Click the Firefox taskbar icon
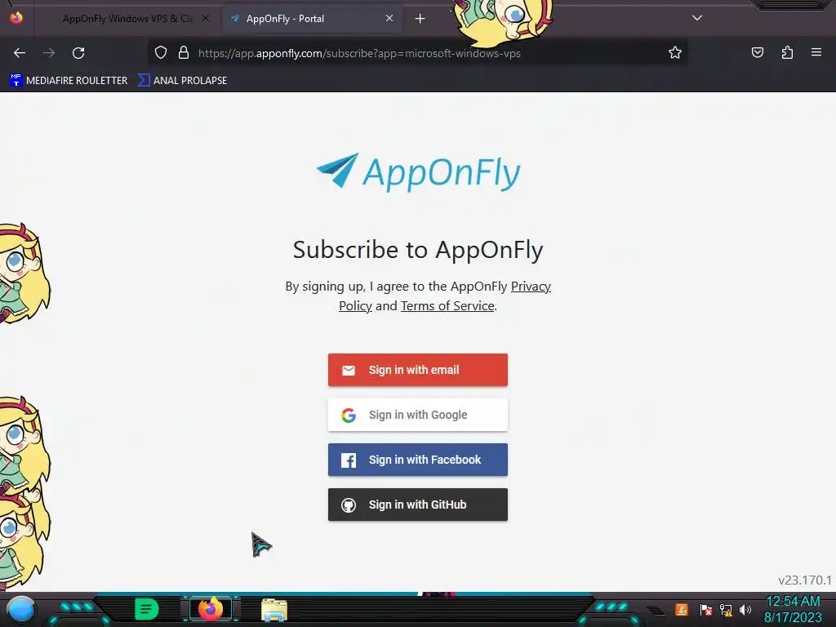 click(210, 609)
